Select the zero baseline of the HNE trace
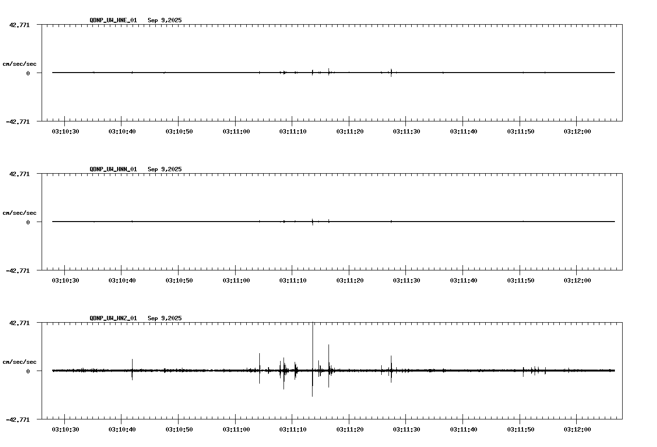Viewport: 657px width, 447px height. 194,73
